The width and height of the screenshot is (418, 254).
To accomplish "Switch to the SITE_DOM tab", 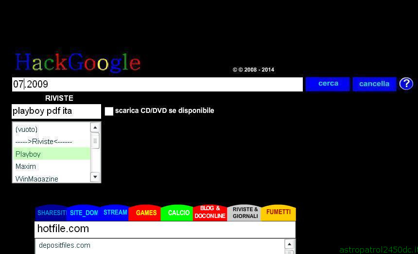I will (x=84, y=213).
